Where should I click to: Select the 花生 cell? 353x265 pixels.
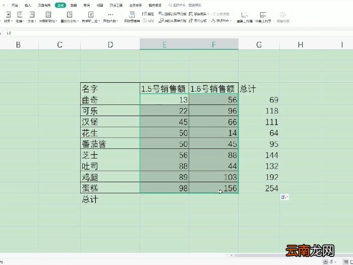pos(110,132)
